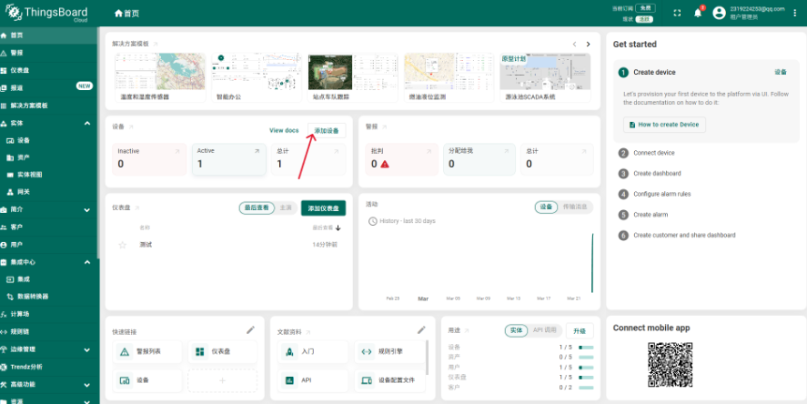Viewport: 807px width, 404px height.
Task: Open the notifications bell icon
Action: pos(698,13)
